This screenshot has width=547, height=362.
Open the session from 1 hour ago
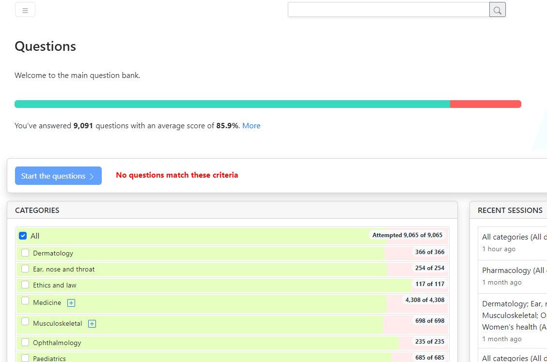(514, 237)
